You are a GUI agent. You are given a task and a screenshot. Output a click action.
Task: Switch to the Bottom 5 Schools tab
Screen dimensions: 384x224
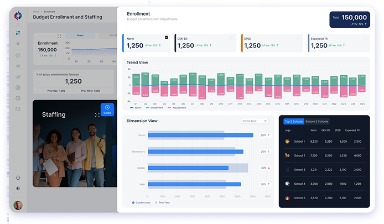[316, 121]
